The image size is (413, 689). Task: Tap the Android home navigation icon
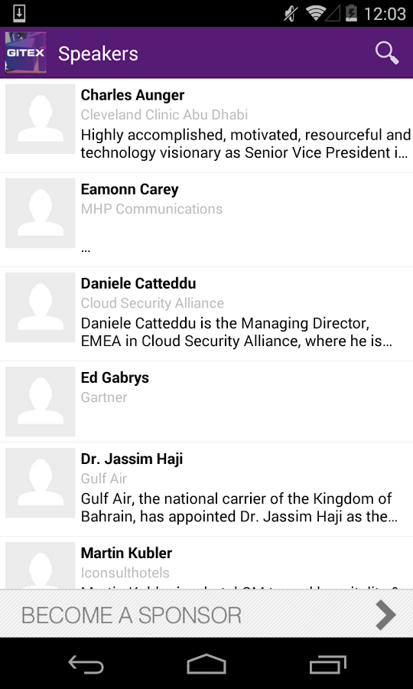206,664
